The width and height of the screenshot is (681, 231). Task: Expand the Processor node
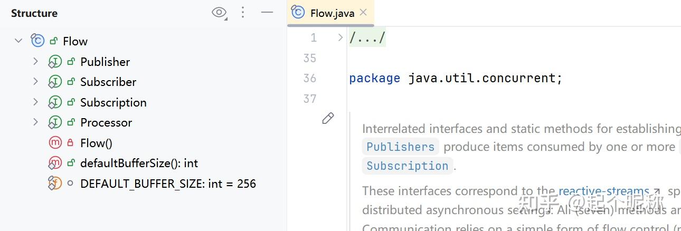click(35, 122)
